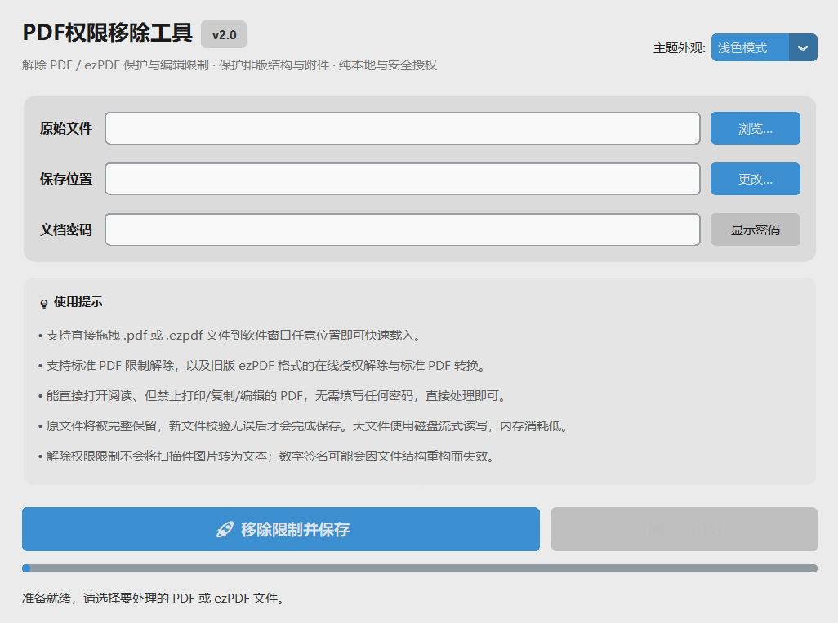Click the lightbulb icon beside 使用提示

pyautogui.click(x=44, y=304)
